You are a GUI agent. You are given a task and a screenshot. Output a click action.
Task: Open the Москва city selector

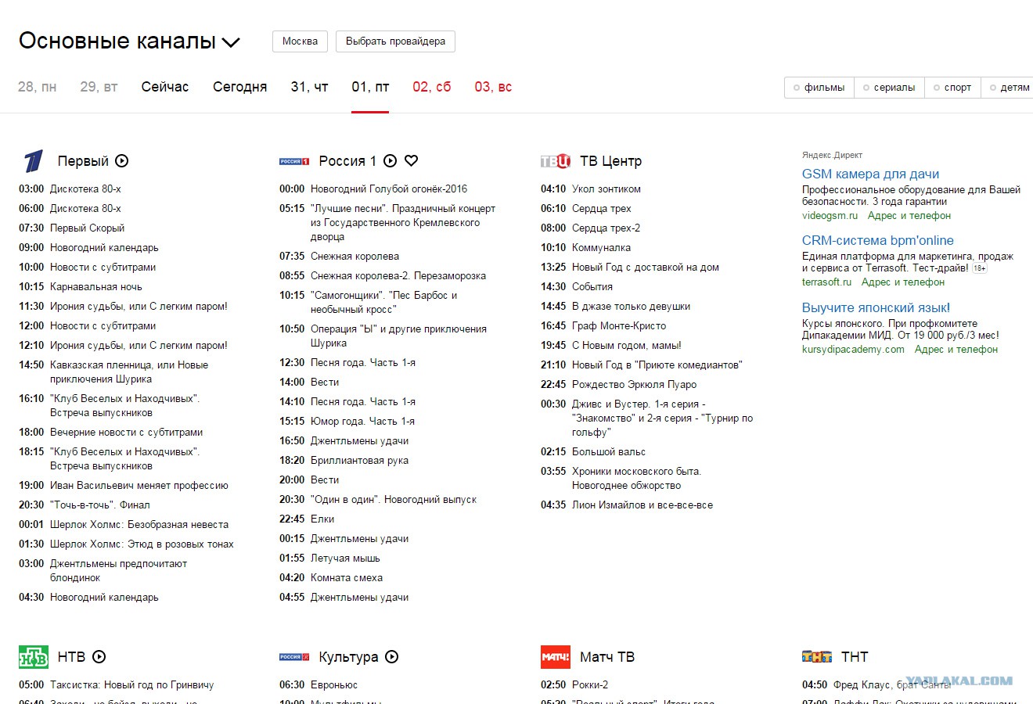[x=300, y=41]
